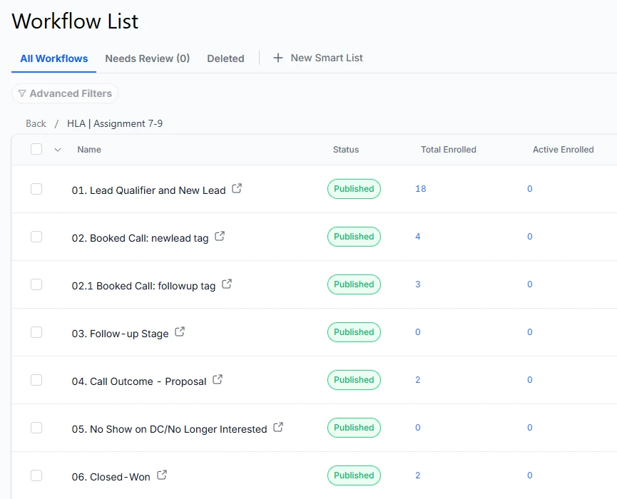Check the 02. Booked Call: newlead tag row
The height and width of the screenshot is (499, 617).
tap(36, 237)
